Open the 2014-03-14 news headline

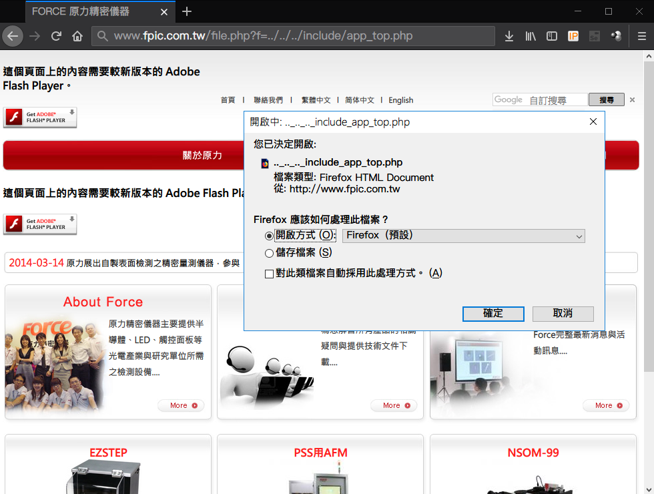click(124, 263)
